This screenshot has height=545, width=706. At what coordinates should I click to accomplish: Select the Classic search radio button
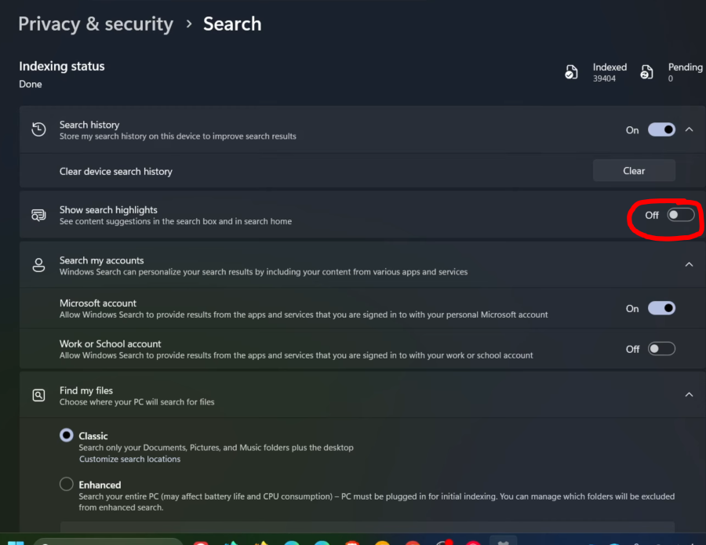click(67, 435)
